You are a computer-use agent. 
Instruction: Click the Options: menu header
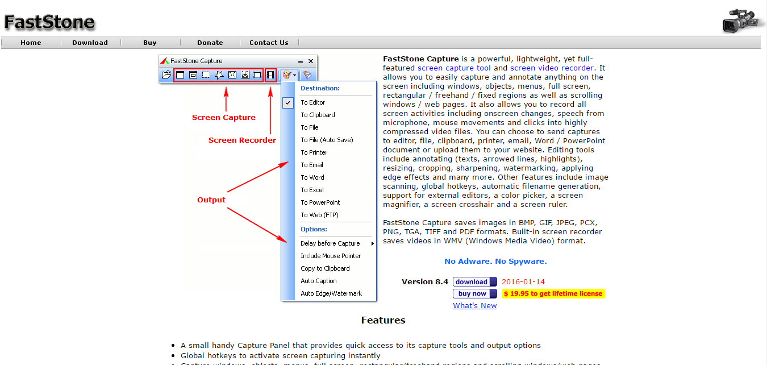click(314, 230)
